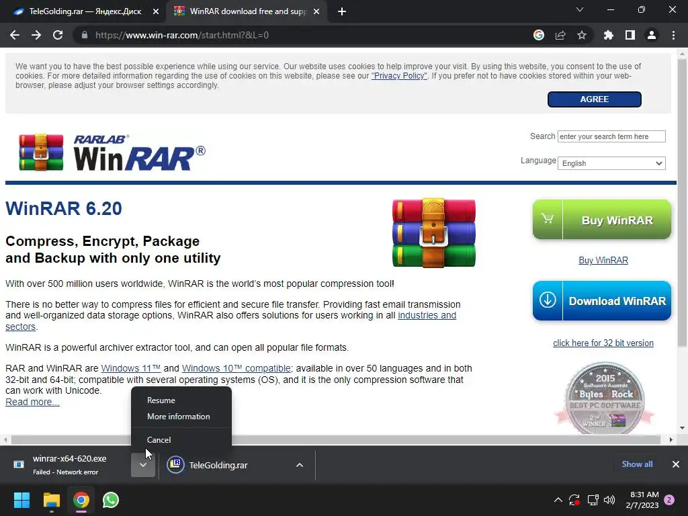Open the Extensions puzzle-piece menu
Screen dimensions: 688x516
[x=608, y=35]
